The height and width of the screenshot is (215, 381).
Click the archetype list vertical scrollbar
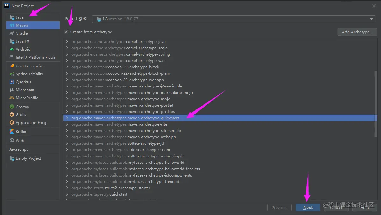click(376, 103)
